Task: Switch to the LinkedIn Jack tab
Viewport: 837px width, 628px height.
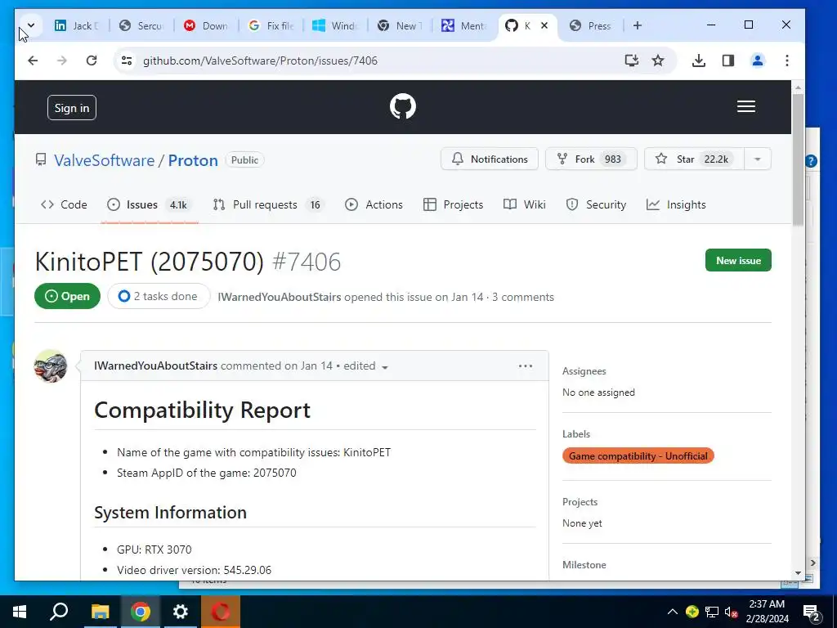Action: pyautogui.click(x=78, y=25)
